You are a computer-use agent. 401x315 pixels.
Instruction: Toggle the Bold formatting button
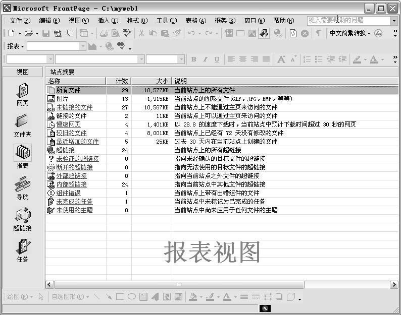193,59
